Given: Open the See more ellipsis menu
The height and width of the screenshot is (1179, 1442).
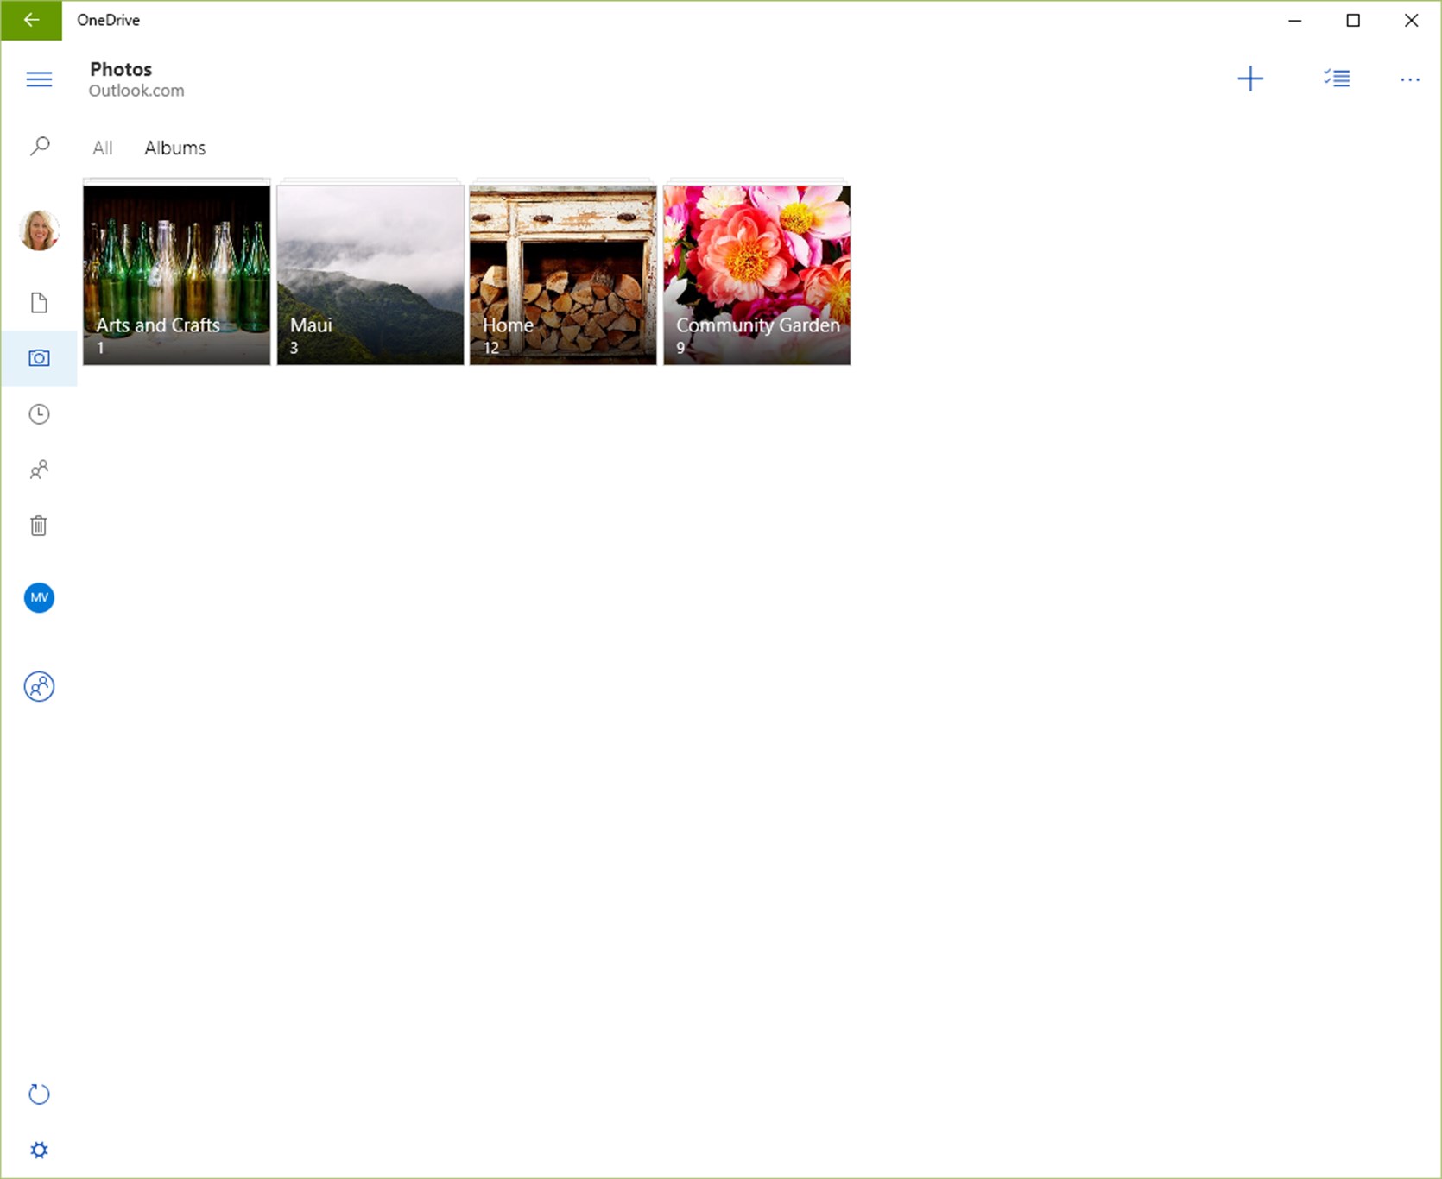Looking at the screenshot, I should tap(1409, 79).
